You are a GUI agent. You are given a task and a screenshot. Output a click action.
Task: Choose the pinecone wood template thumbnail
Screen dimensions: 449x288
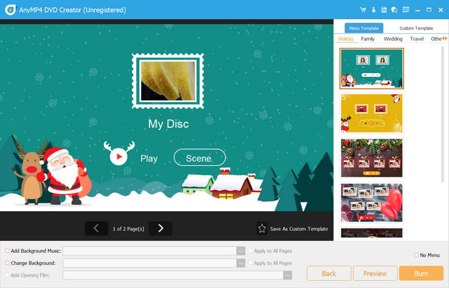(371, 158)
